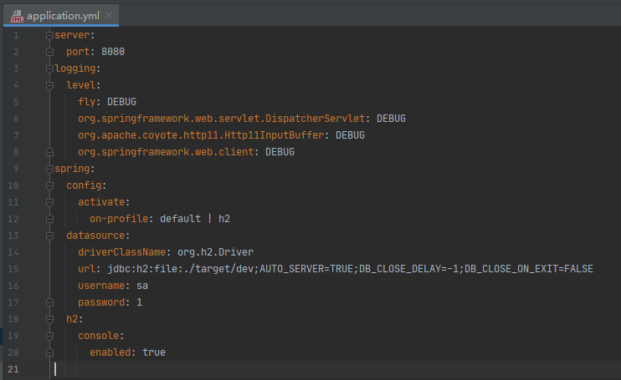Click the YML file icon on the tab
The height and width of the screenshot is (380, 621).
click(16, 16)
